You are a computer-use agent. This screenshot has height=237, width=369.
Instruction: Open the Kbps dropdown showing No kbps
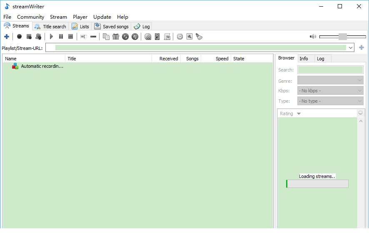point(330,90)
